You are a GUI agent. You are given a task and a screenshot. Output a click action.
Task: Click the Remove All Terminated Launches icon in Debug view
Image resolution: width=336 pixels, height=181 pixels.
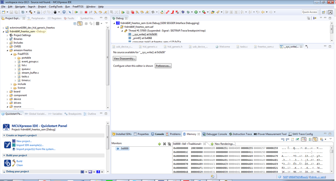pyautogui.click(x=308, y=18)
